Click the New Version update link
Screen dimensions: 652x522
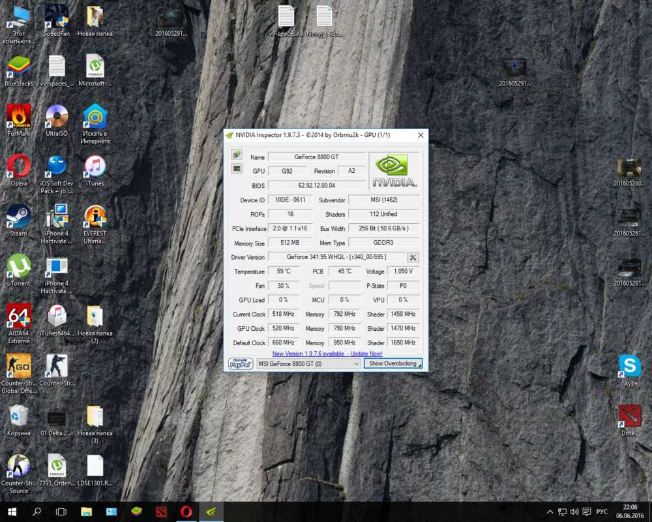[x=327, y=354]
